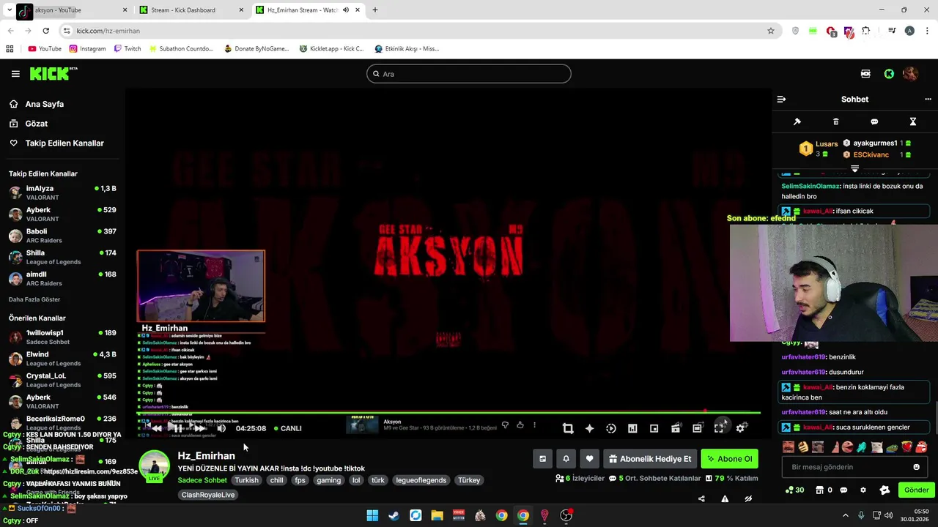938x527 pixels.
Task: Share the stream via share icon
Action: [701, 499]
